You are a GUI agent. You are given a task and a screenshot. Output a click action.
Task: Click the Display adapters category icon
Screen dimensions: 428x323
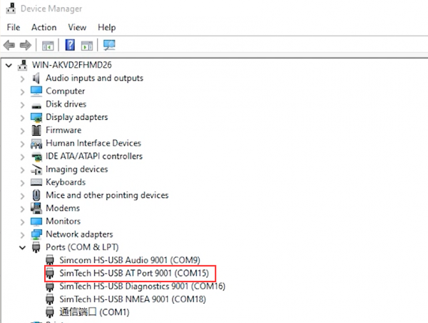pos(36,118)
